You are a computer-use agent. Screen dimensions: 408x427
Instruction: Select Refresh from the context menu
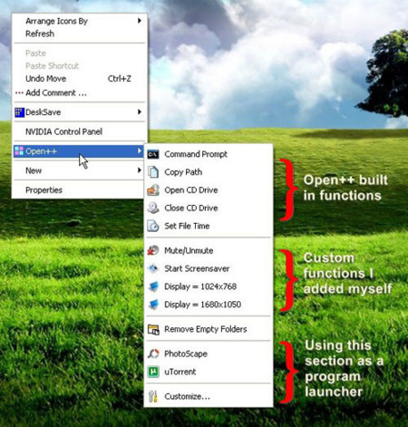tap(80, 34)
